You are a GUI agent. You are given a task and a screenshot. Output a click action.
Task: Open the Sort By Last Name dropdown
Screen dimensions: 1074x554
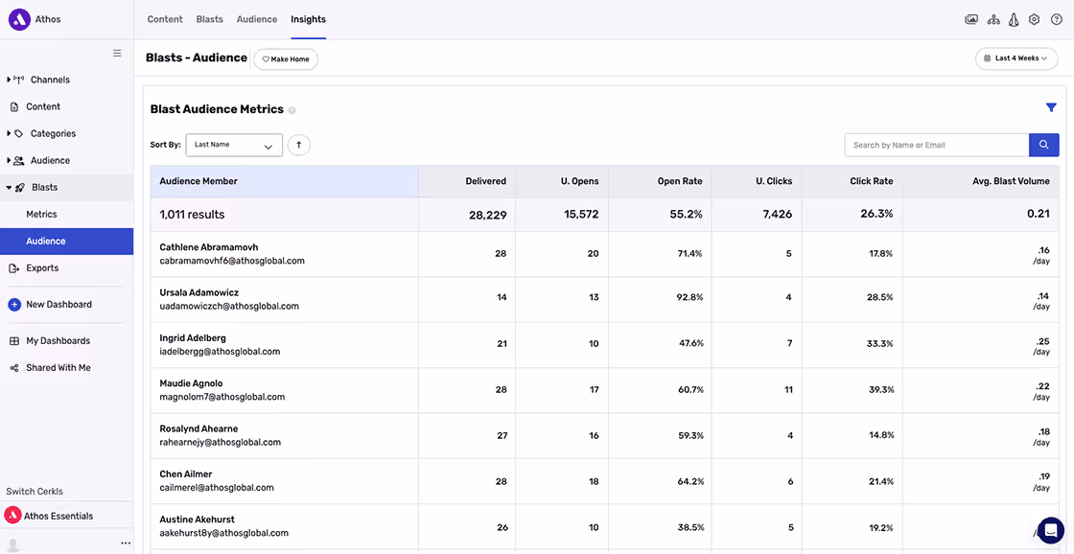point(234,145)
